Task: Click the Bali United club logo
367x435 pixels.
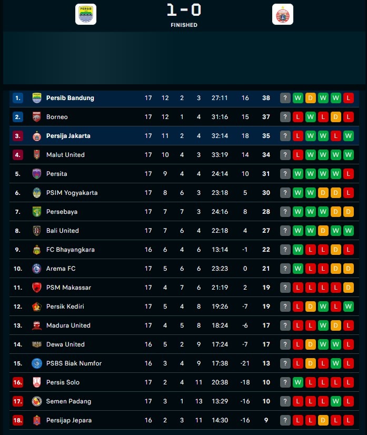Action: tap(37, 231)
